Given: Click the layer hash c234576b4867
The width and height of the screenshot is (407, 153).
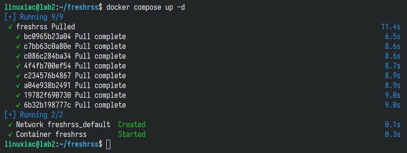Looking at the screenshot, I should [47, 76].
